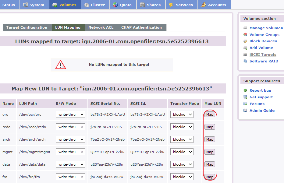Open Get support link

(261, 97)
